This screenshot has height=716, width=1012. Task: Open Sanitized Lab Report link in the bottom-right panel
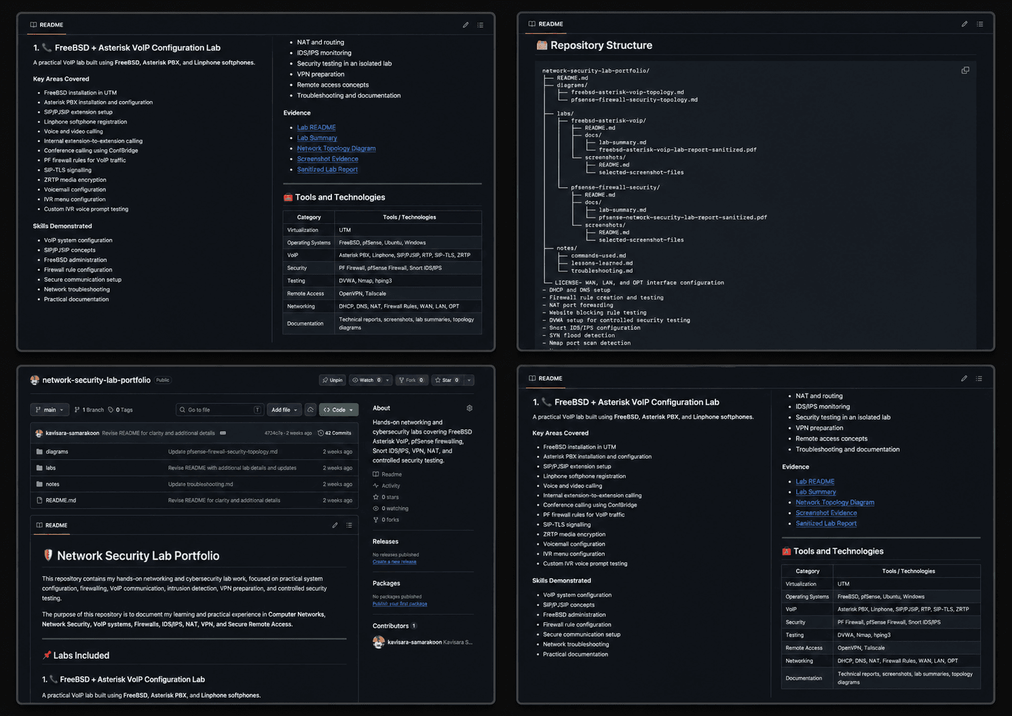(x=826, y=523)
